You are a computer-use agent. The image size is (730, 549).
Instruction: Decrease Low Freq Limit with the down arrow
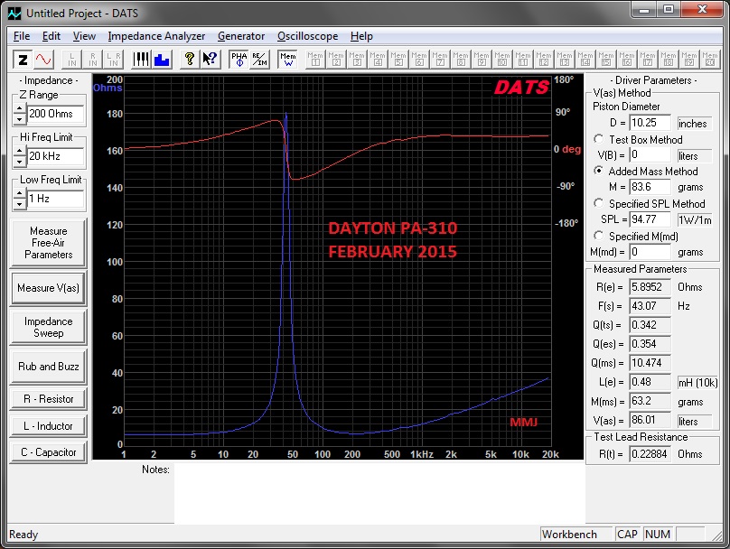(19, 204)
